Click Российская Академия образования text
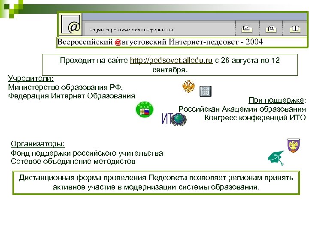309x231 pixels. pyautogui.click(x=242, y=109)
